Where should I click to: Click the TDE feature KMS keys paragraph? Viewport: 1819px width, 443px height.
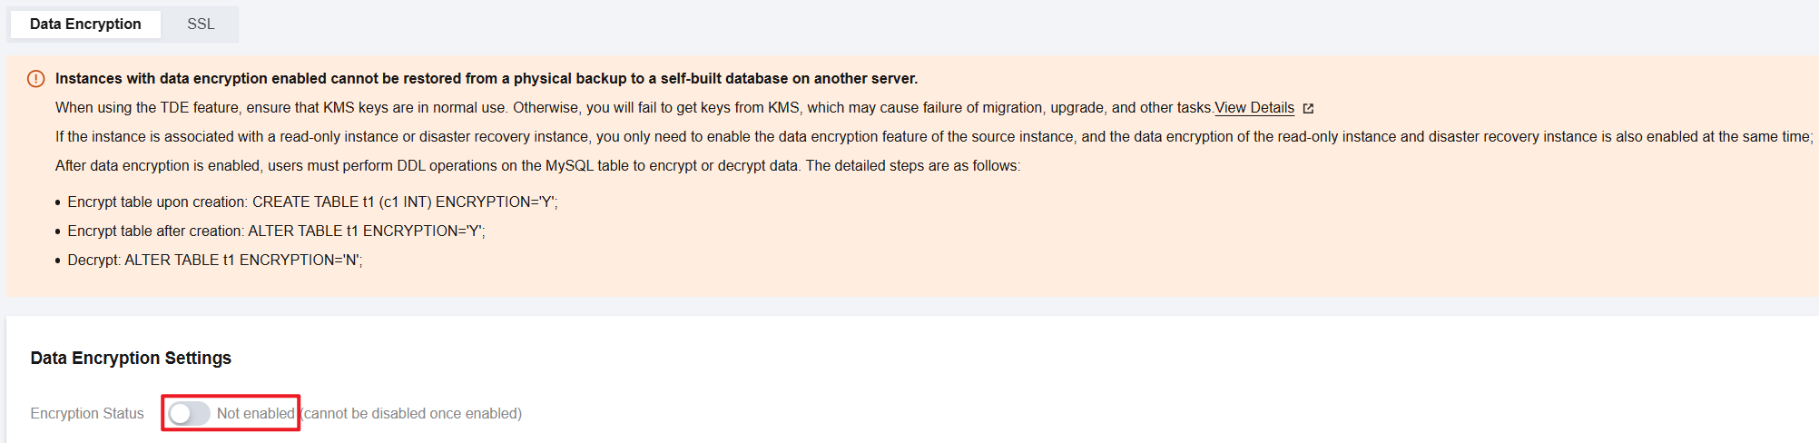(634, 108)
